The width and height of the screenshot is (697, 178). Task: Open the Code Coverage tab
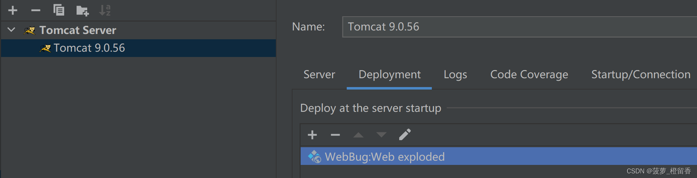(529, 74)
